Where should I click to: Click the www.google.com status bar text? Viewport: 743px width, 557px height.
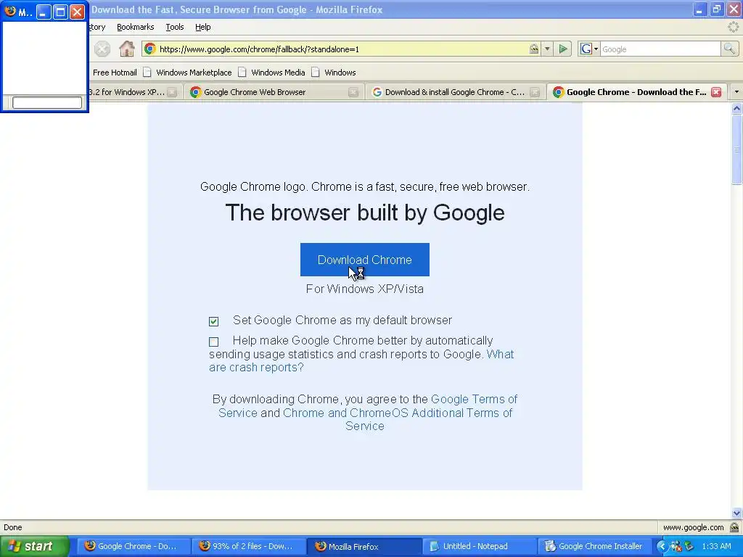693,527
